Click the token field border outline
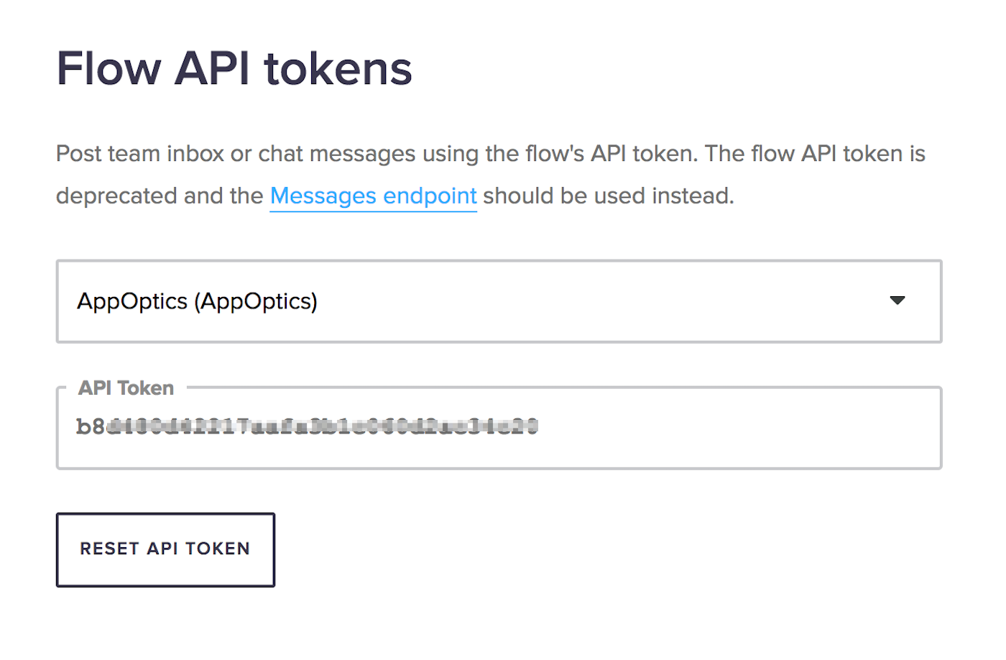1006x660 pixels. click(499, 467)
